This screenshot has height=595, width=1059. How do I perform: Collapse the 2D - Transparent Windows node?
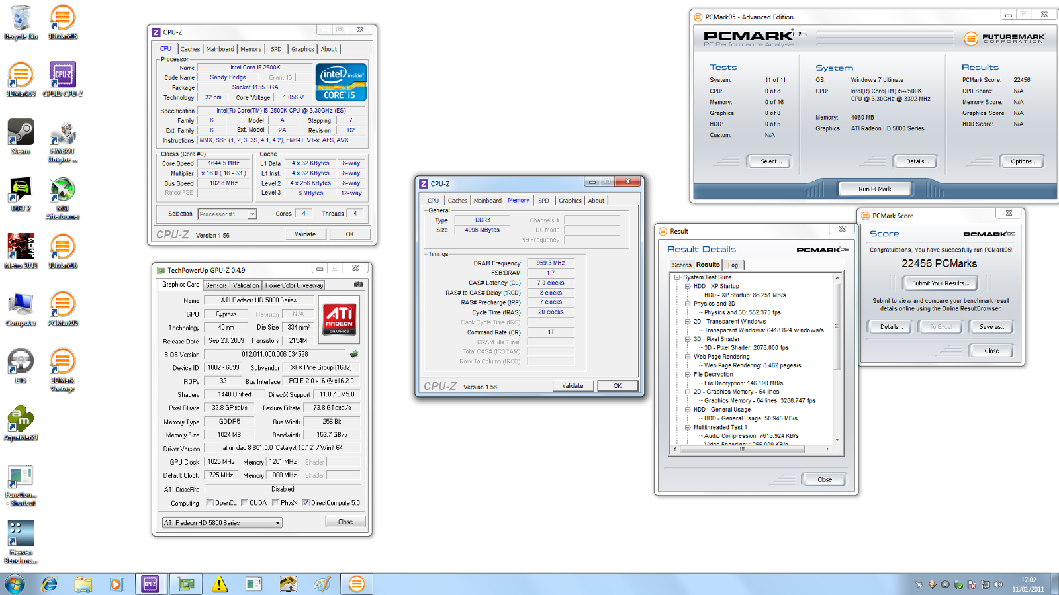[688, 322]
